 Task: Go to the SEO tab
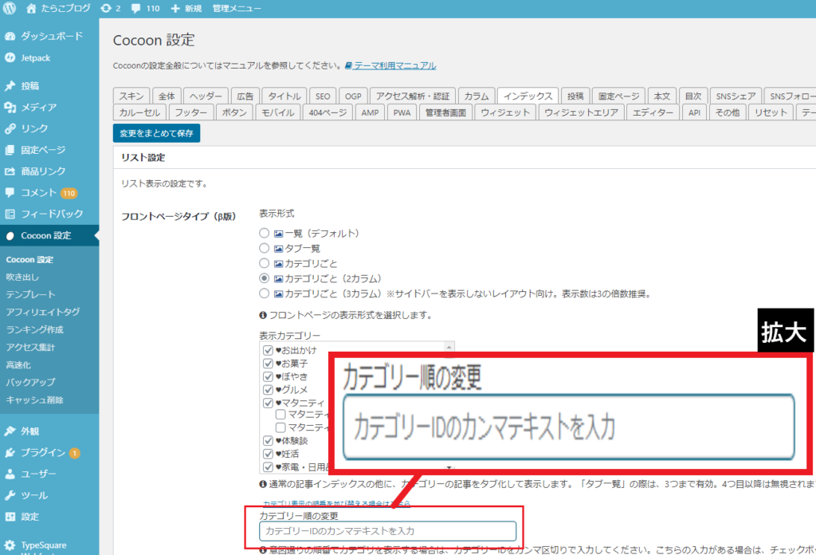click(x=323, y=96)
